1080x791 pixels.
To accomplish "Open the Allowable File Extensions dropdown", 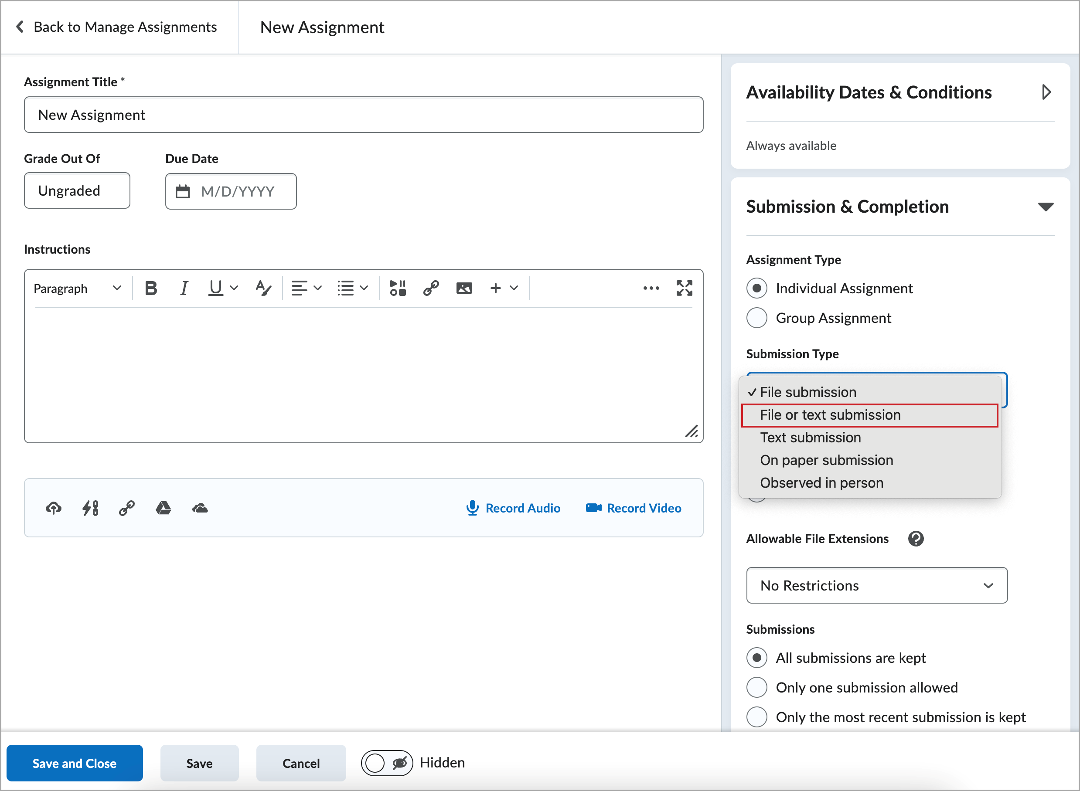I will point(876,585).
